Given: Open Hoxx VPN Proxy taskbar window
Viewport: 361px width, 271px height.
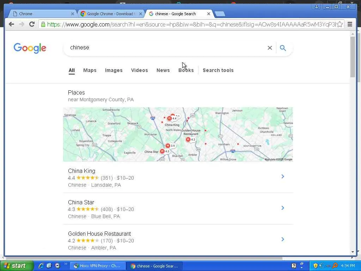Looking at the screenshot, I should (98, 266).
